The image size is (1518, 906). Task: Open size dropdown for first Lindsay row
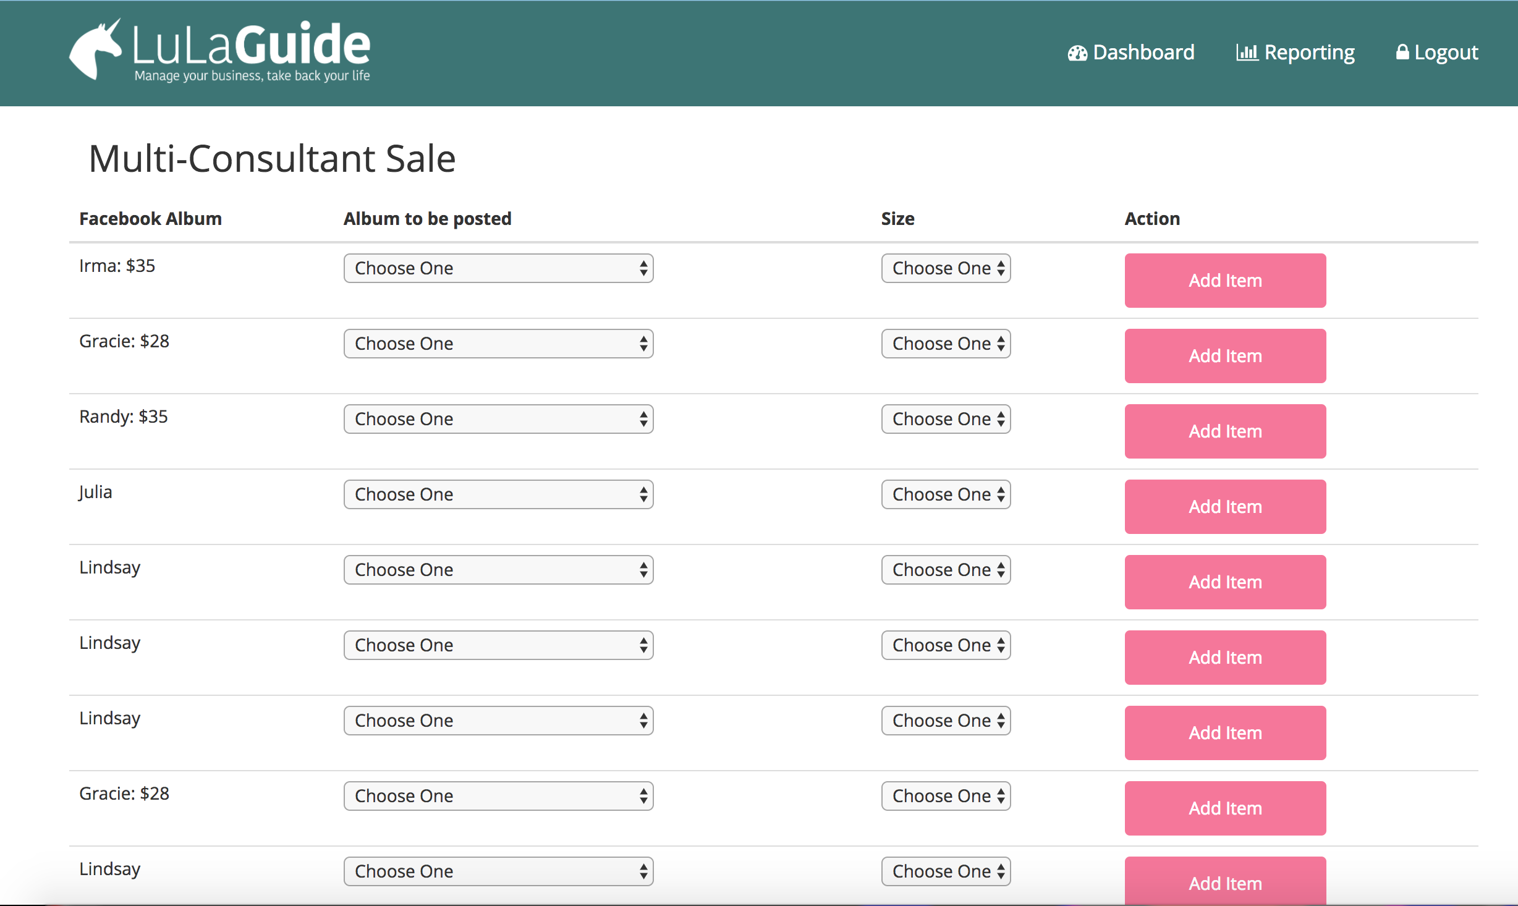pyautogui.click(x=946, y=570)
